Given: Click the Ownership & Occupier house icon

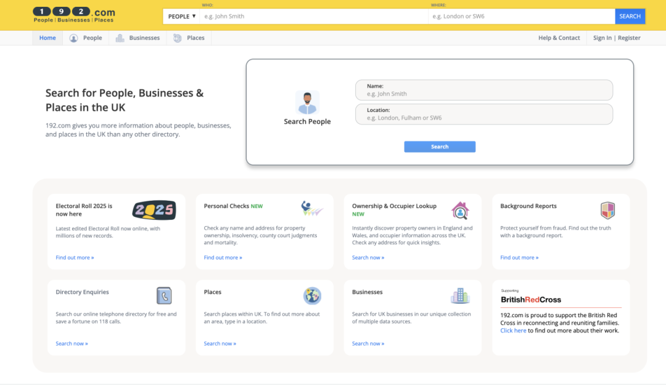Looking at the screenshot, I should point(460,211).
